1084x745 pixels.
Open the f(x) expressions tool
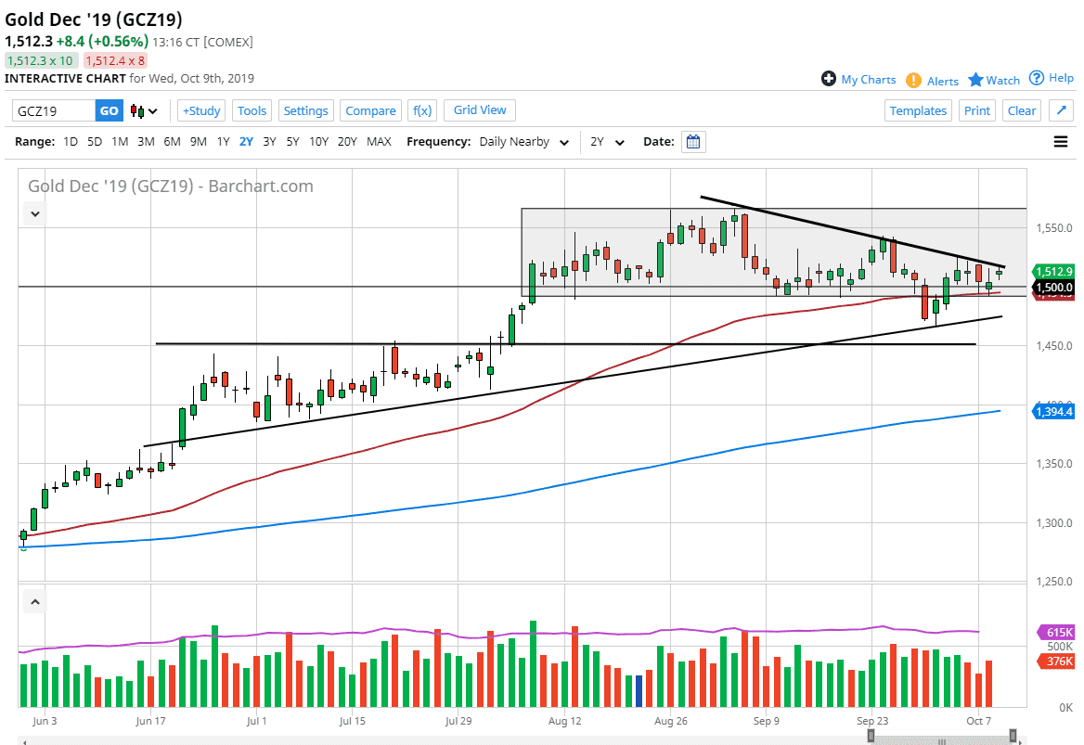(422, 111)
